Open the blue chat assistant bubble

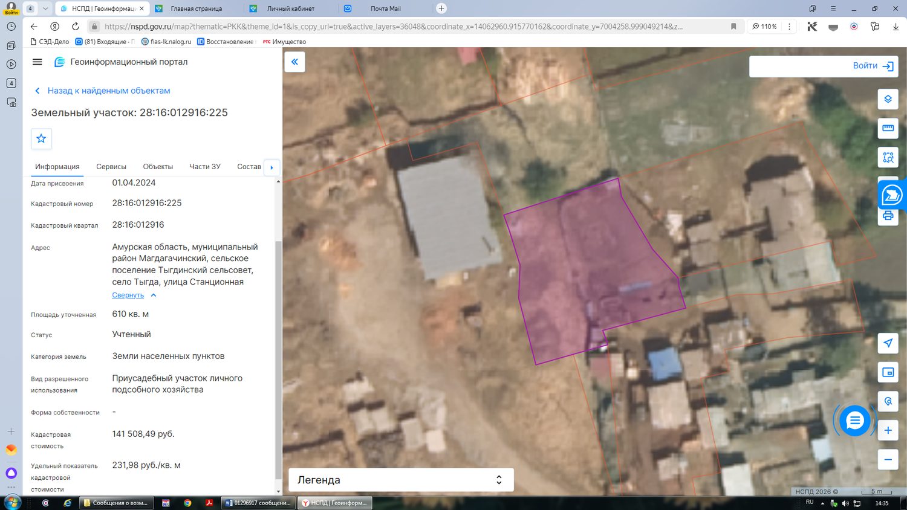(854, 421)
